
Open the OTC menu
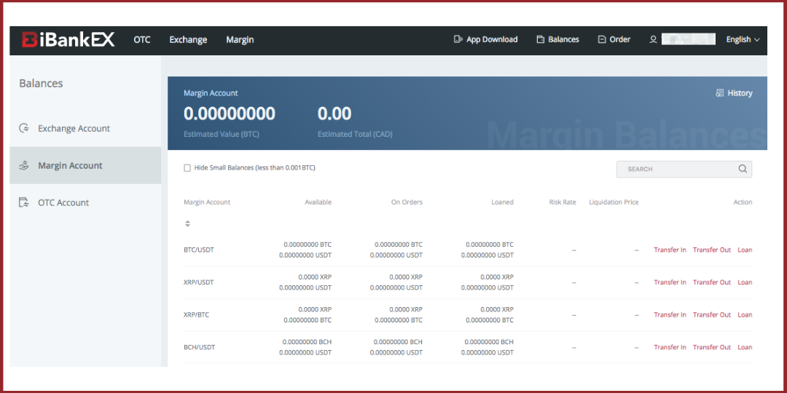pyautogui.click(x=142, y=39)
